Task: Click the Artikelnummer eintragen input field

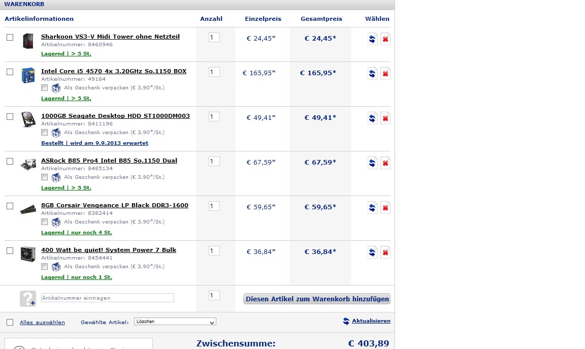Action: (x=108, y=298)
